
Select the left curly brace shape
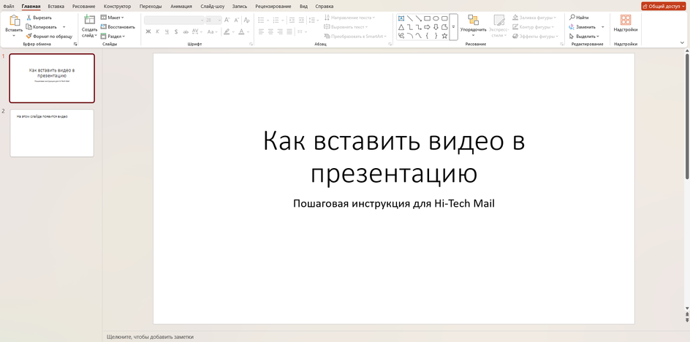coord(427,36)
